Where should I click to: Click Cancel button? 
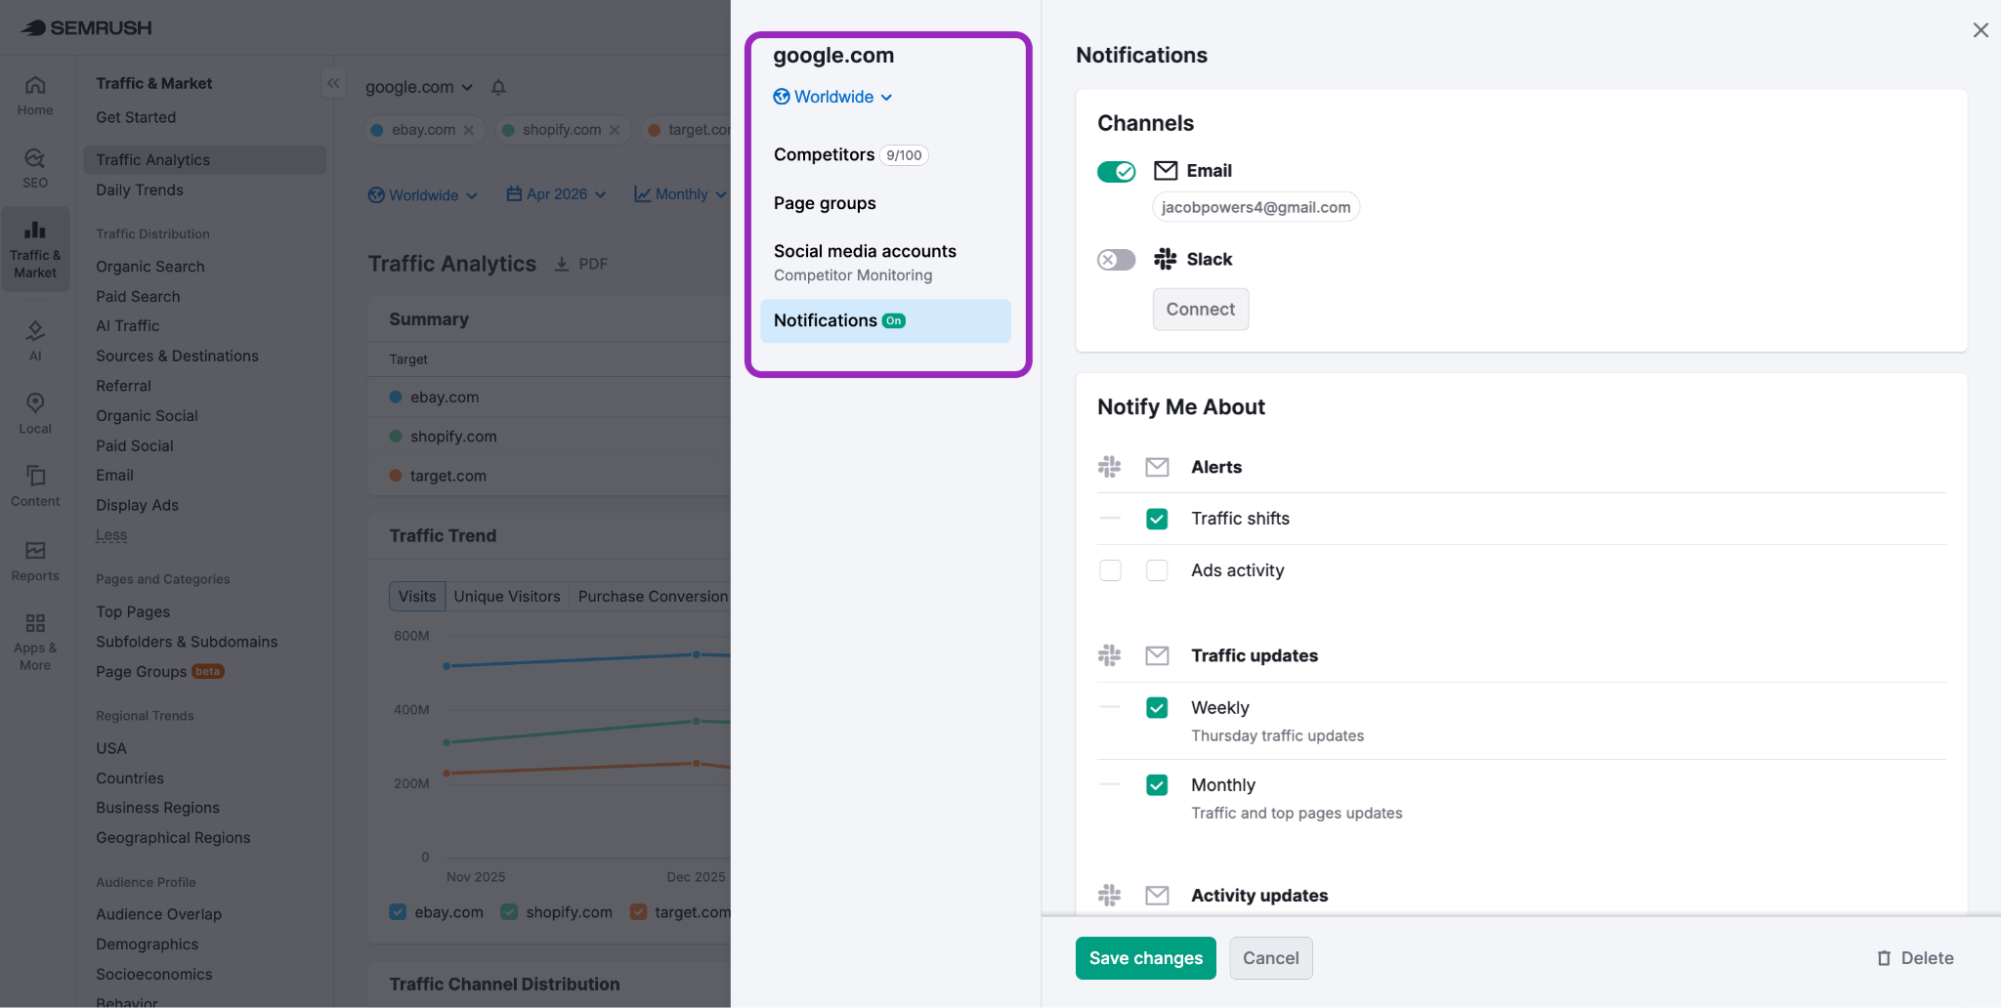(1271, 958)
